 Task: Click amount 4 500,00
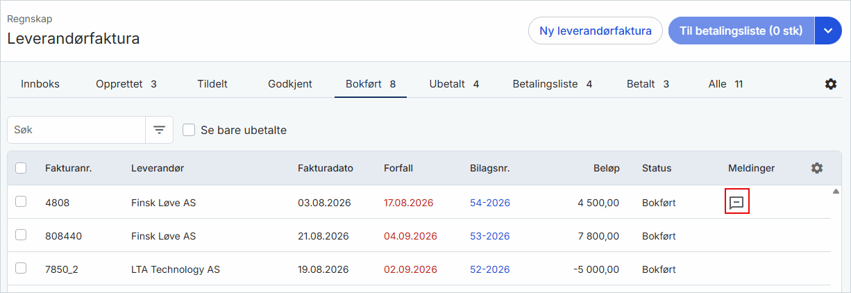[598, 203]
